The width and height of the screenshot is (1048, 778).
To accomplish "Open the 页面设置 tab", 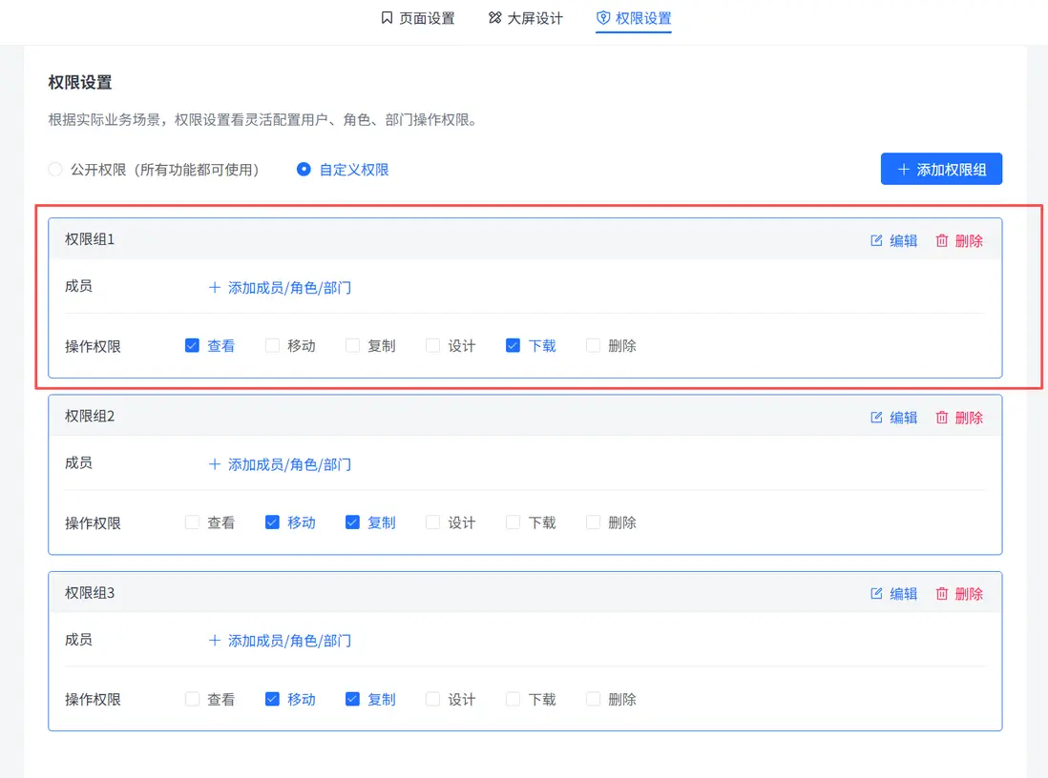I will 418,18.
